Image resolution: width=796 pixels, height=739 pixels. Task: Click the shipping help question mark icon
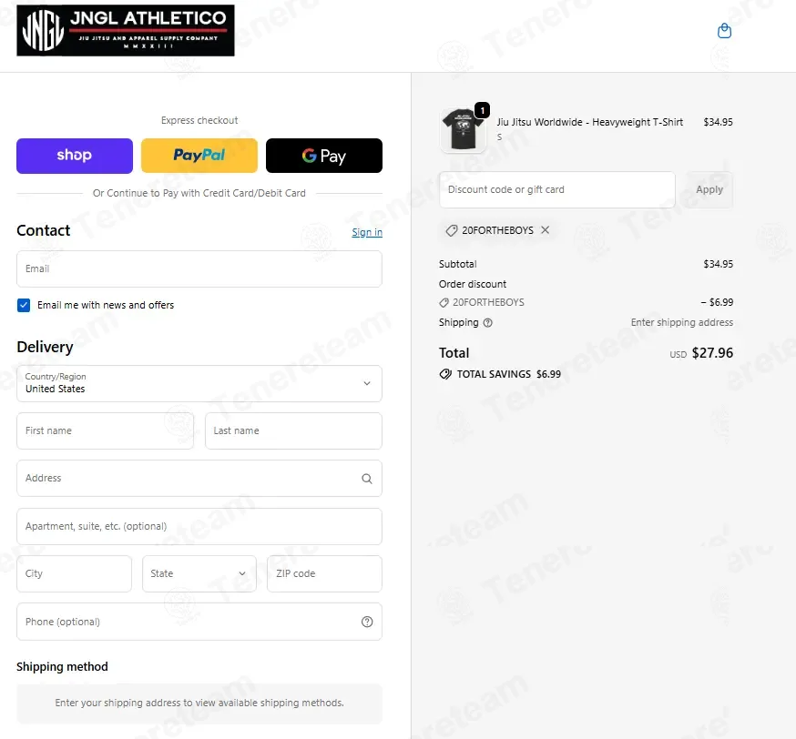pos(487,322)
